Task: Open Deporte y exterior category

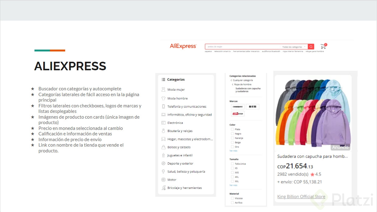Action: click(x=180, y=163)
